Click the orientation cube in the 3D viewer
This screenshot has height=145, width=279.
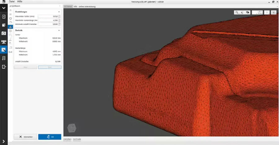pyautogui.click(x=72, y=128)
